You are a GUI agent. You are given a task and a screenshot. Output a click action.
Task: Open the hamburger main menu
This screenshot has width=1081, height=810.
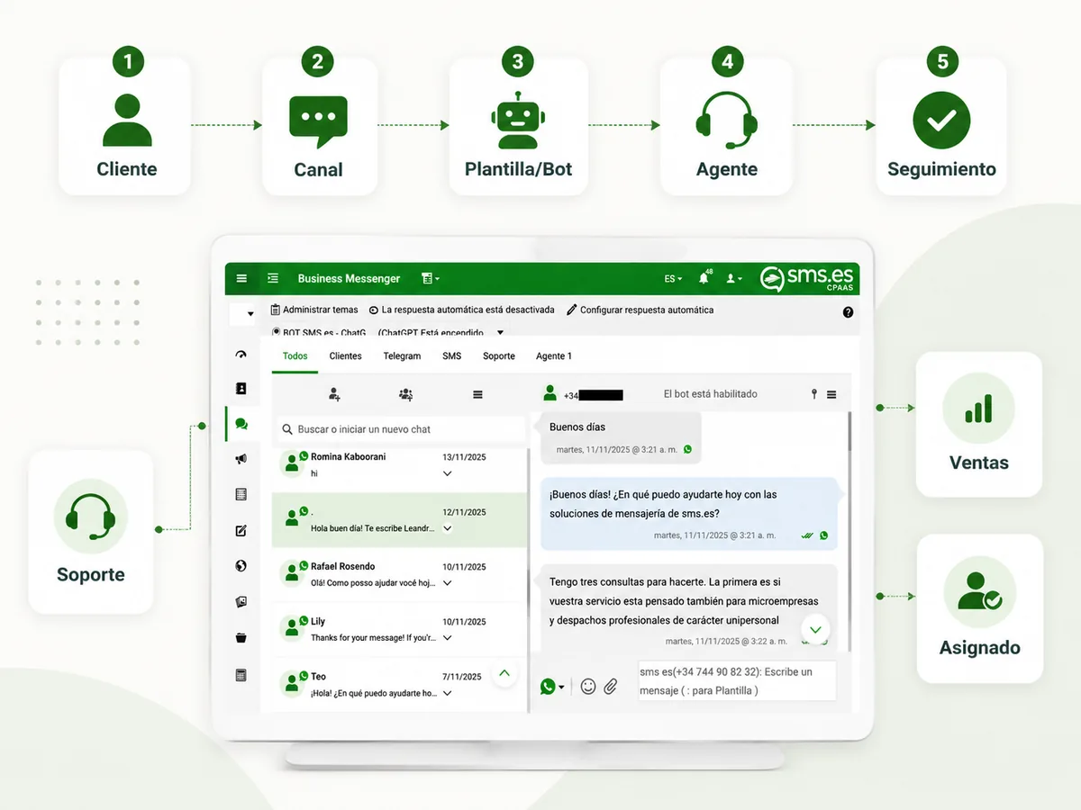(x=241, y=279)
